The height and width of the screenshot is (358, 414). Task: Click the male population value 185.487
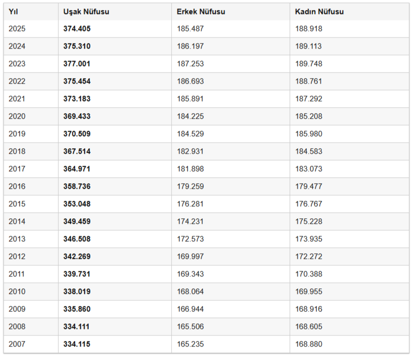pos(190,29)
